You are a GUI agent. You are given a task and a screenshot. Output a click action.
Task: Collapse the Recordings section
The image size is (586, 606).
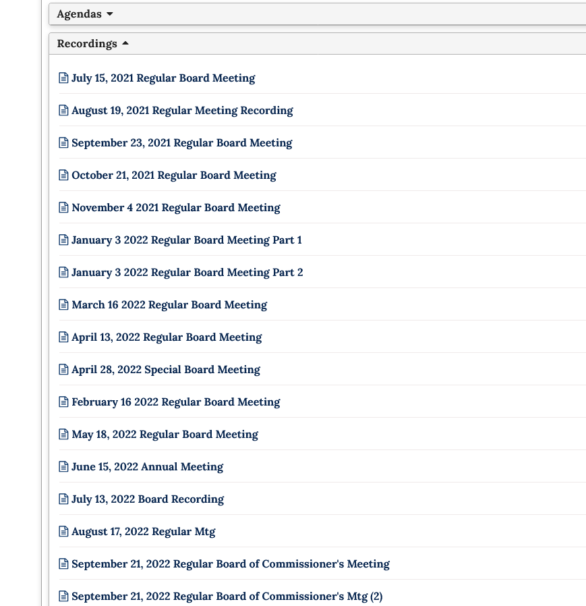pyautogui.click(x=317, y=44)
